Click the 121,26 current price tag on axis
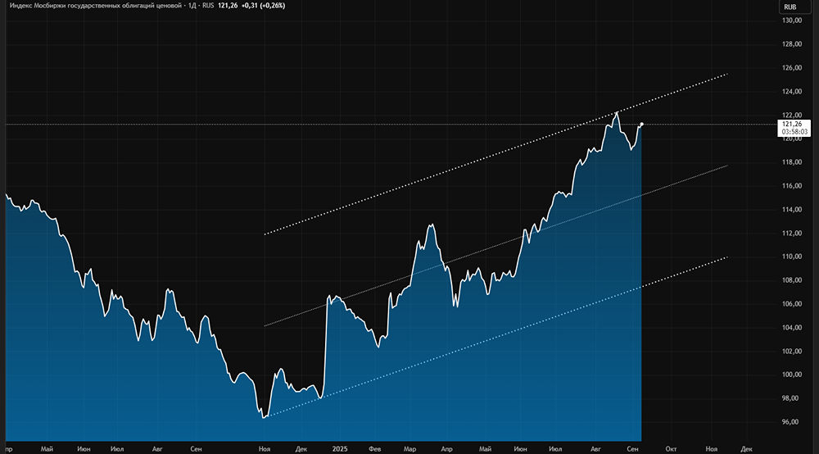Screen dimensions: 819x454 [x=792, y=125]
